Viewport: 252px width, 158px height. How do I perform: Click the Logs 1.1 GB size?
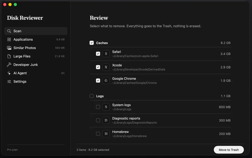coord(226,96)
